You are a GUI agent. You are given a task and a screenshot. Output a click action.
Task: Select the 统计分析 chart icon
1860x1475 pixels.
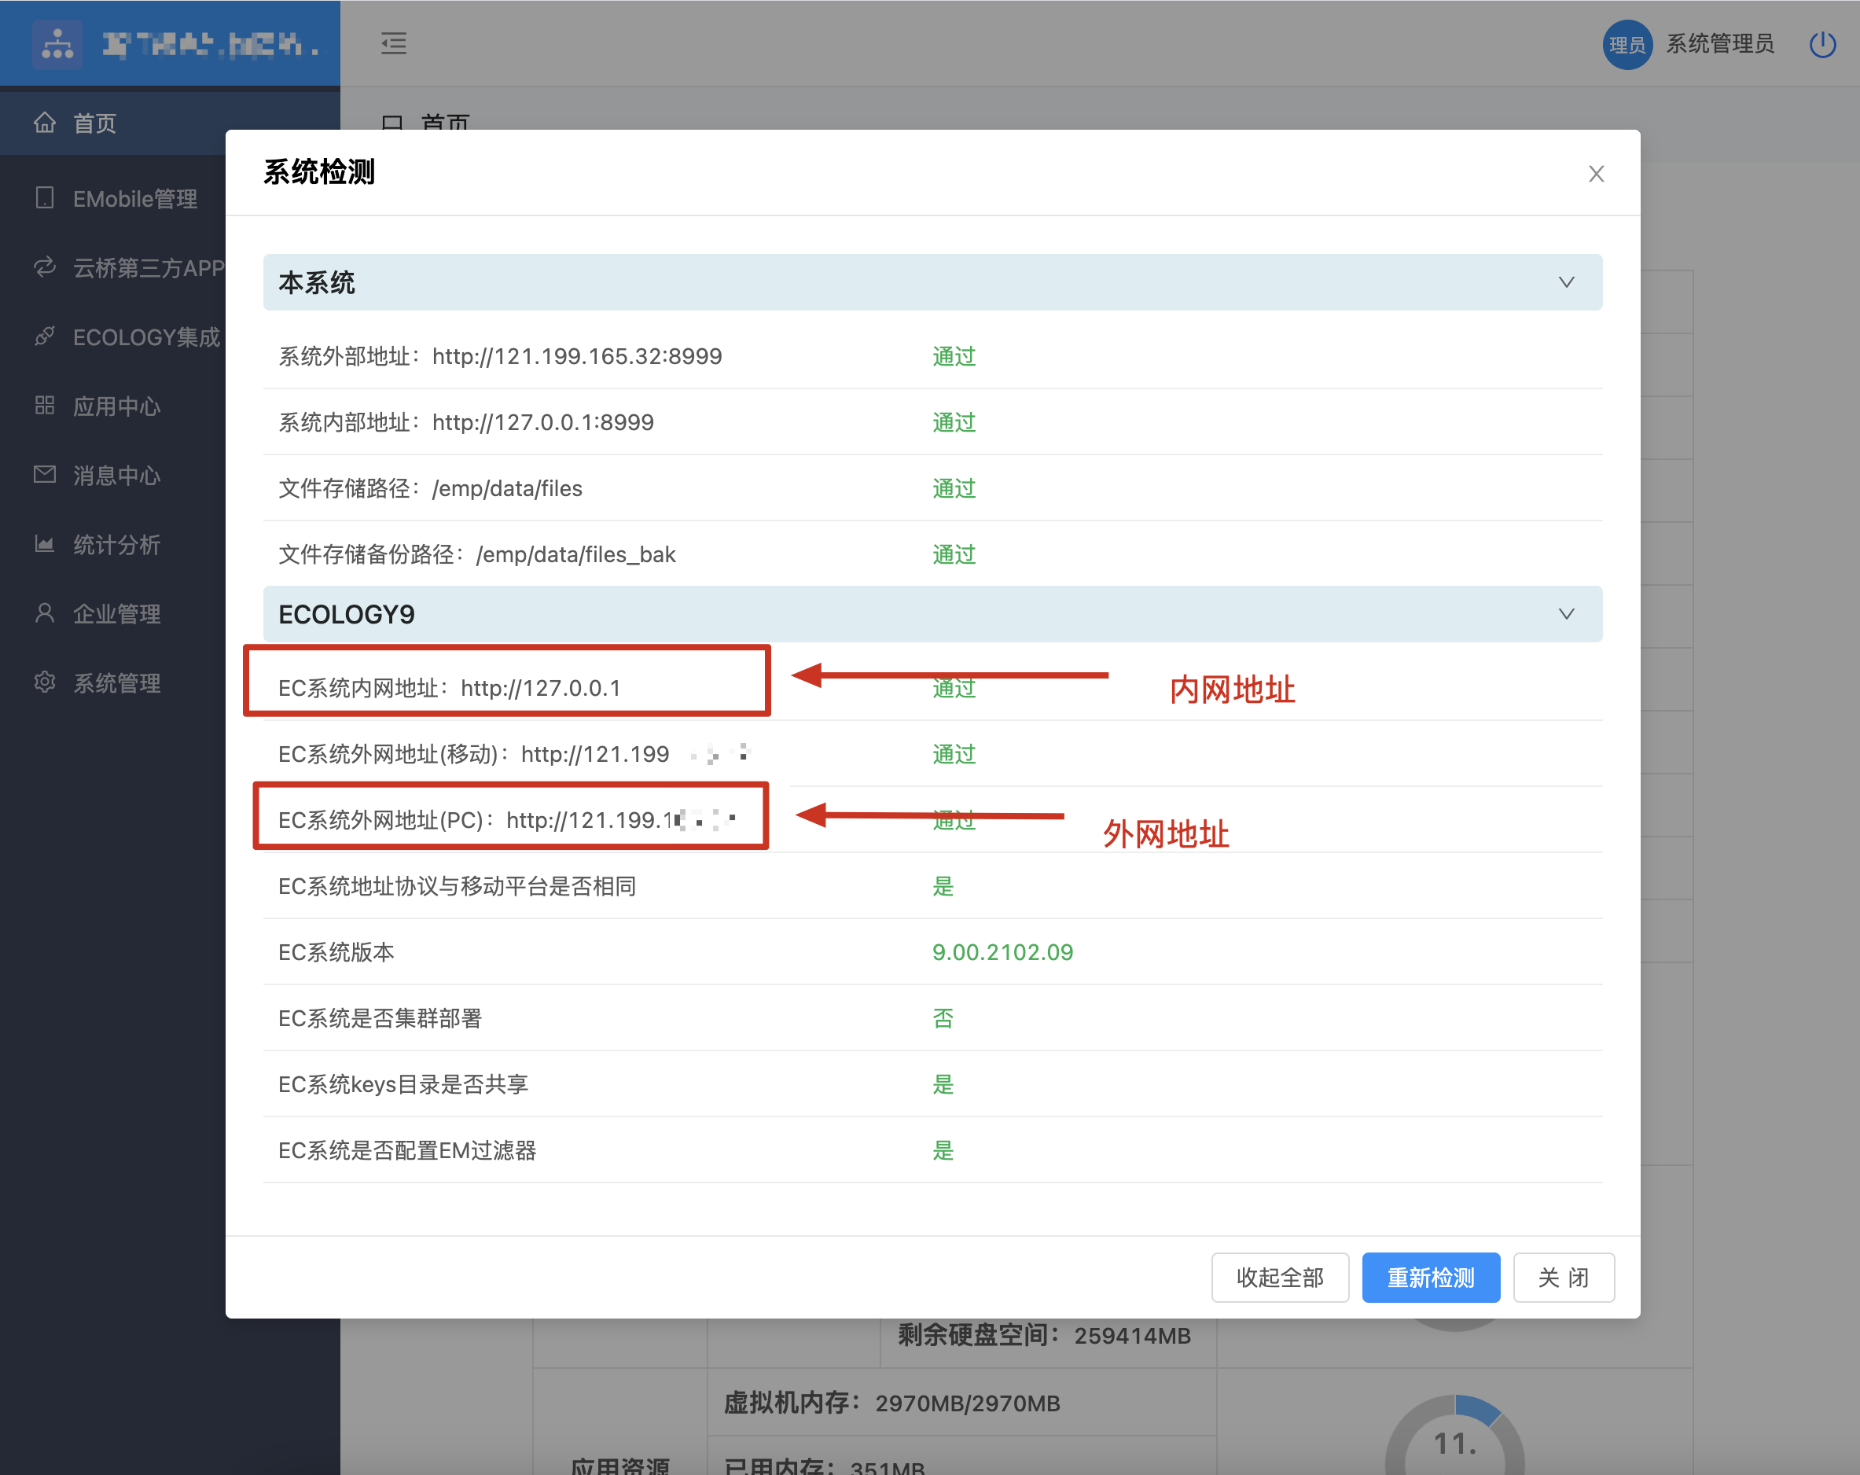click(46, 544)
